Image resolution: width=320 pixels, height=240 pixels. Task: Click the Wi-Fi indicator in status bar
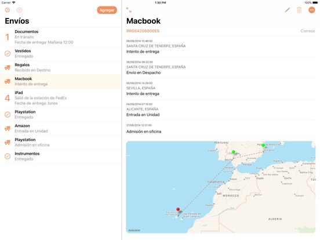coord(14,3)
